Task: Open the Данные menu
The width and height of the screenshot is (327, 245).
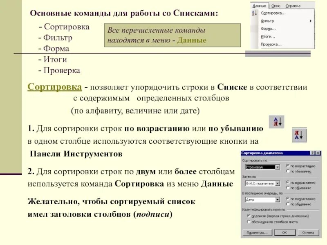Action: tap(259, 6)
